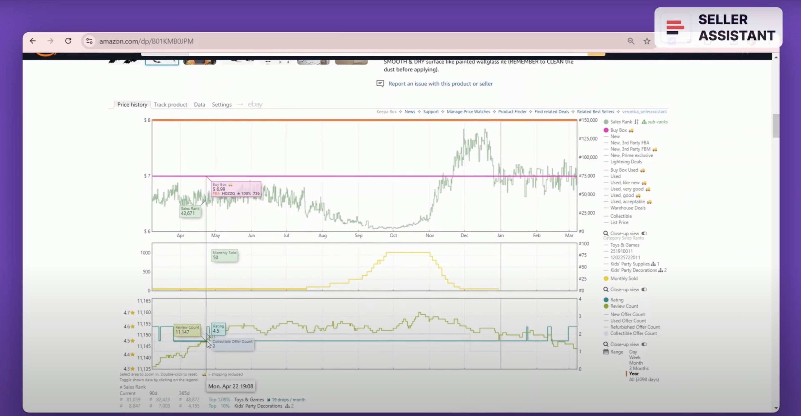This screenshot has height=416, width=801.
Task: Toggle Close-up view above the Range options
Action: pyautogui.click(x=644, y=344)
